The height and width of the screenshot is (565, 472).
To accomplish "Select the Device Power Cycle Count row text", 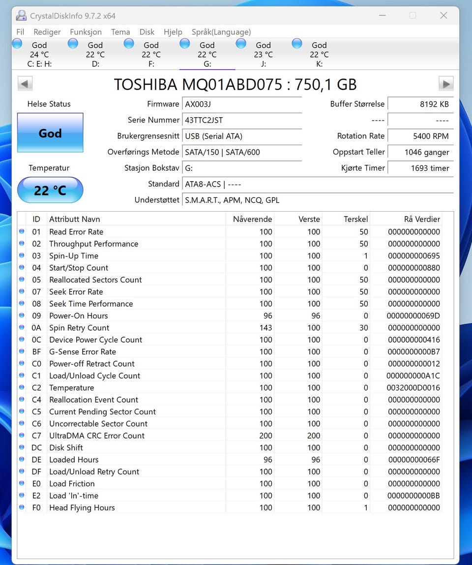I will [x=96, y=340].
